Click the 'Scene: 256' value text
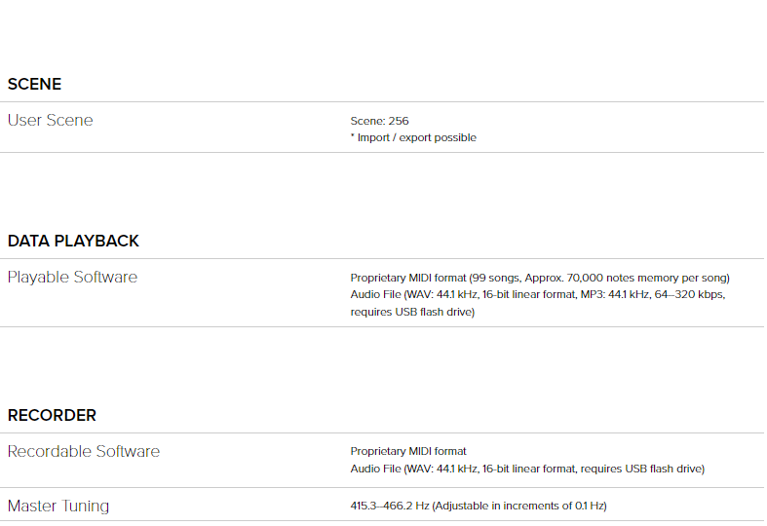Image resolution: width=767 pixels, height=526 pixels. pyautogui.click(x=379, y=122)
